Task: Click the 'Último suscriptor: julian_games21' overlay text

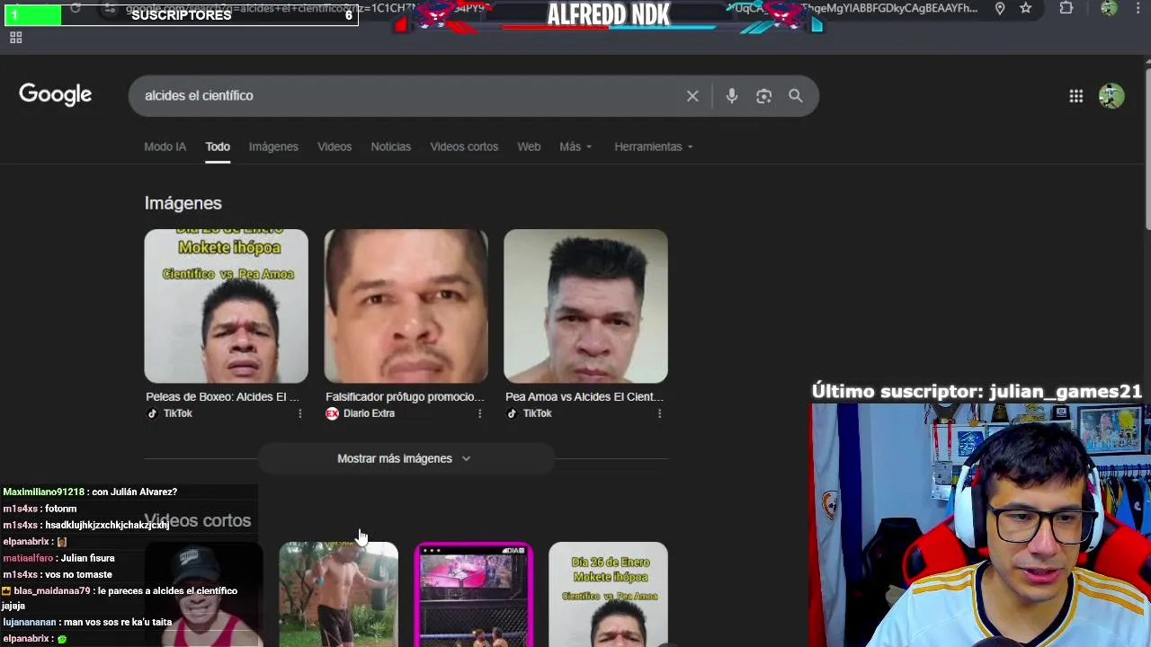Action: coord(977,391)
